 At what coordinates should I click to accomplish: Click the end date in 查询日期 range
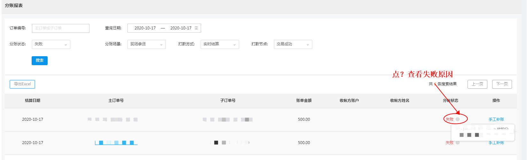tap(181, 28)
